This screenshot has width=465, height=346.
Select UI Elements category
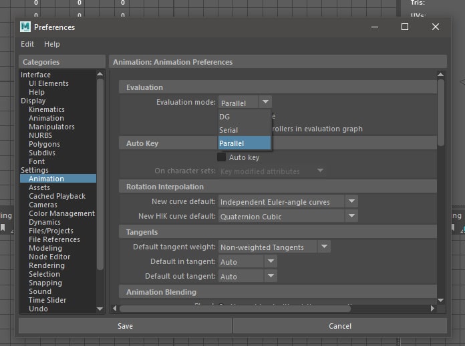[49, 83]
